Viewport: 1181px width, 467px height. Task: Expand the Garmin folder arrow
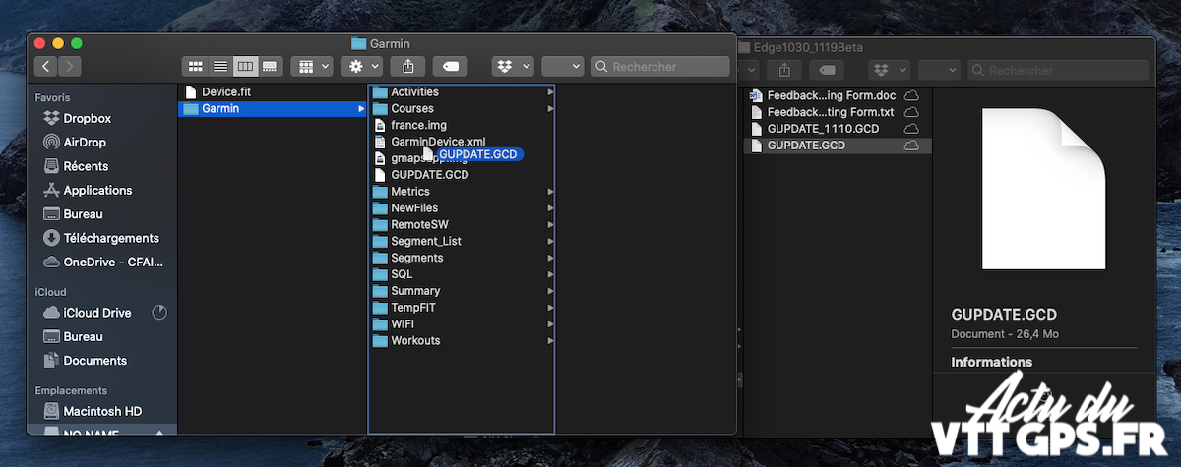(361, 108)
